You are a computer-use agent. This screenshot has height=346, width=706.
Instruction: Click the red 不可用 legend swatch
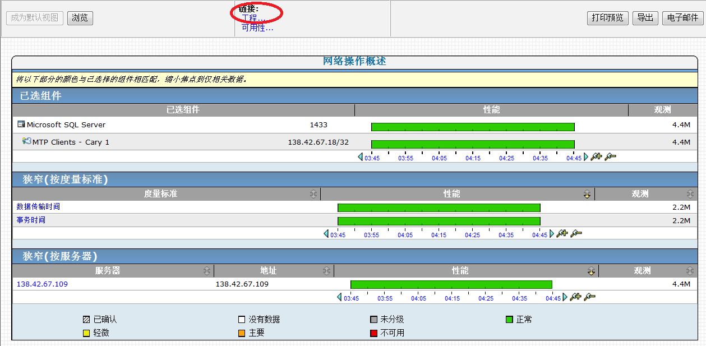point(373,333)
